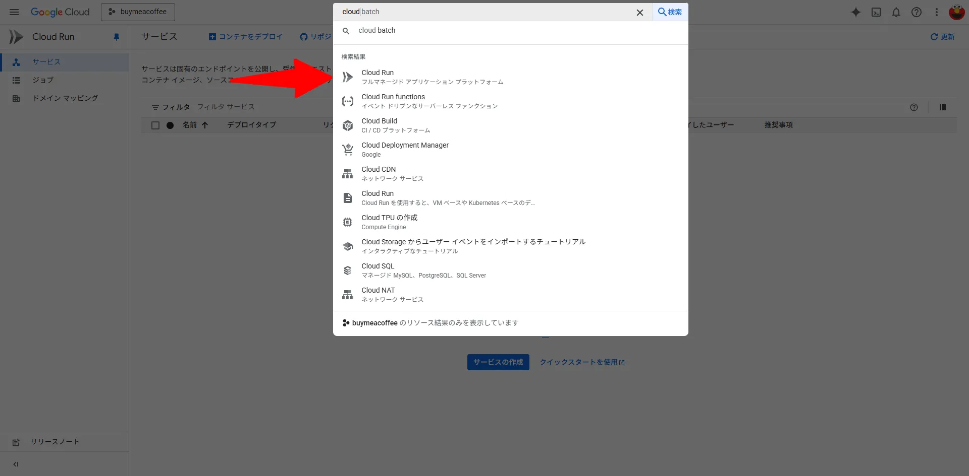This screenshot has height=476, width=969.
Task: Open the buymeacoffee project selector
Action: [x=138, y=12]
